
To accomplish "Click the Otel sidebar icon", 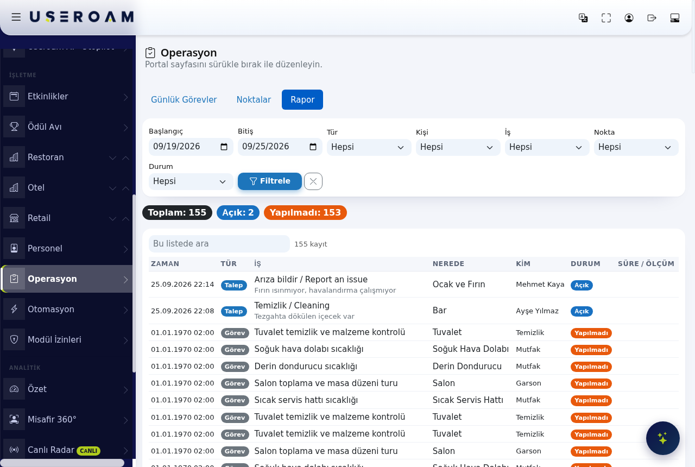I will click(14, 187).
